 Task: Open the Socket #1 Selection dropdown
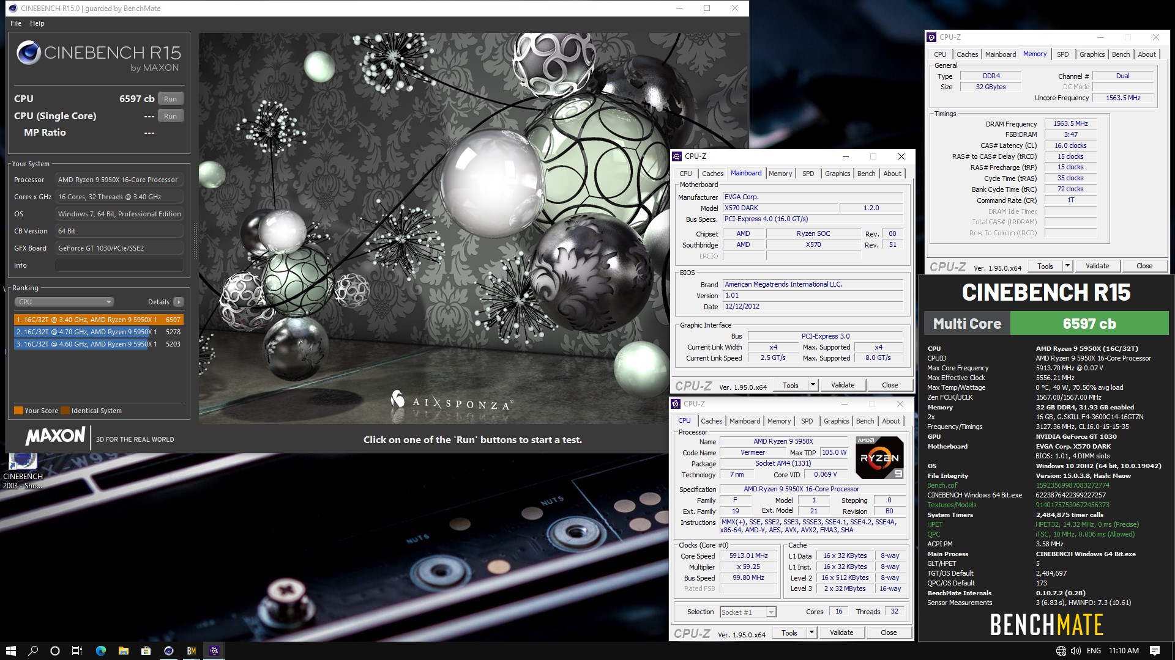coord(748,612)
